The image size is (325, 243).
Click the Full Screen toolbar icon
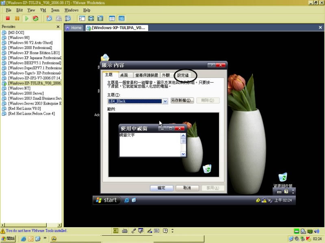point(100,18)
